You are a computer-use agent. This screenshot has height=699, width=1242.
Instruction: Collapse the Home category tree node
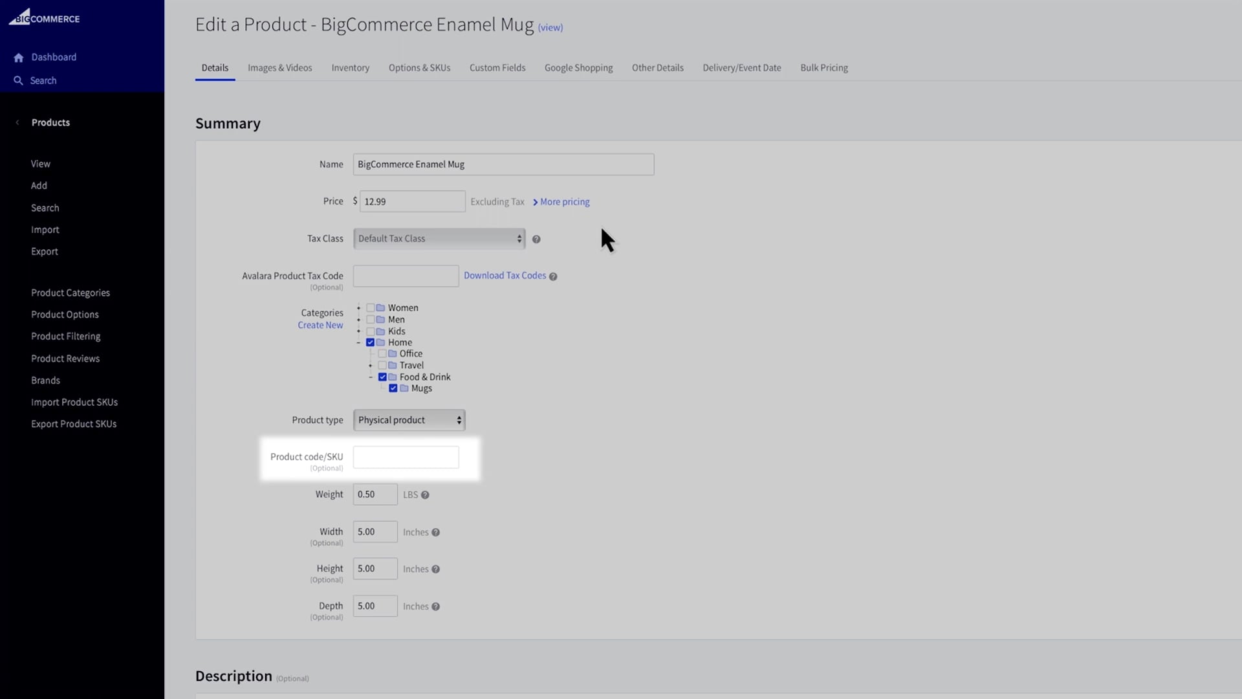(358, 342)
